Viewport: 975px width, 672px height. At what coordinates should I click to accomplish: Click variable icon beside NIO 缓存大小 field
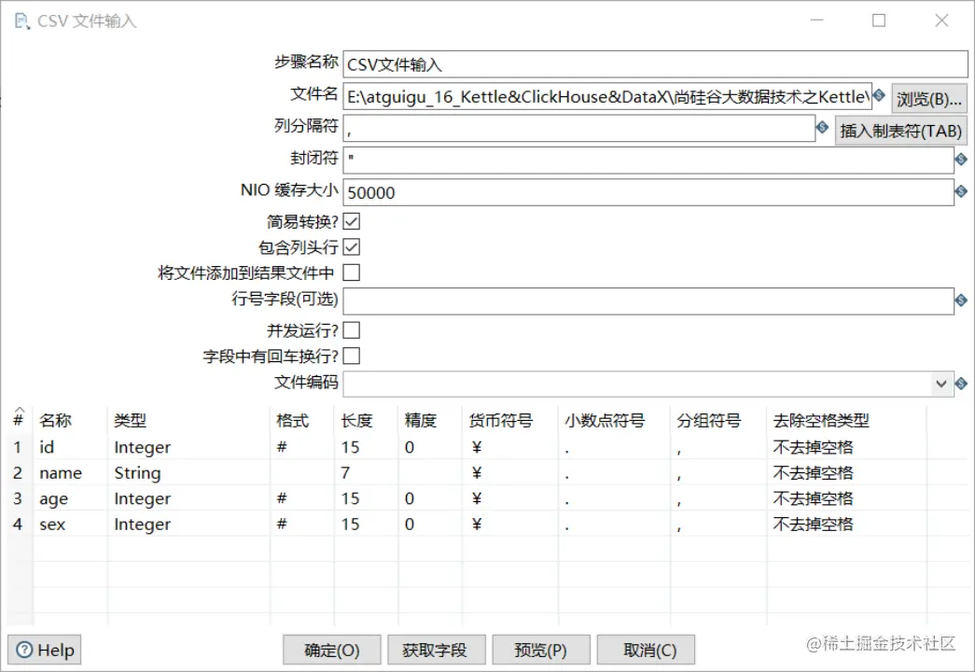961,191
